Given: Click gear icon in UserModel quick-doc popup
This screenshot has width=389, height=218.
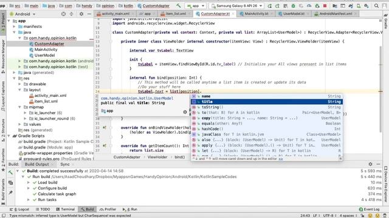Looking at the screenshot, I should pos(185,112).
